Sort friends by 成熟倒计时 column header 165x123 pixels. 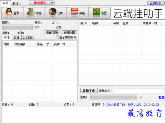(x=151, y=23)
